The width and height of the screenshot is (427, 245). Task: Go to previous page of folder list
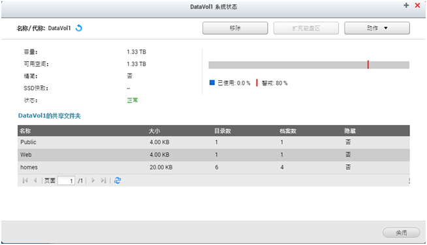pos(35,180)
